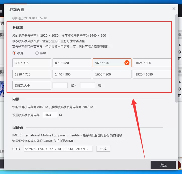
Task: Open the lower gear settings in background window
Action: (x=180, y=89)
